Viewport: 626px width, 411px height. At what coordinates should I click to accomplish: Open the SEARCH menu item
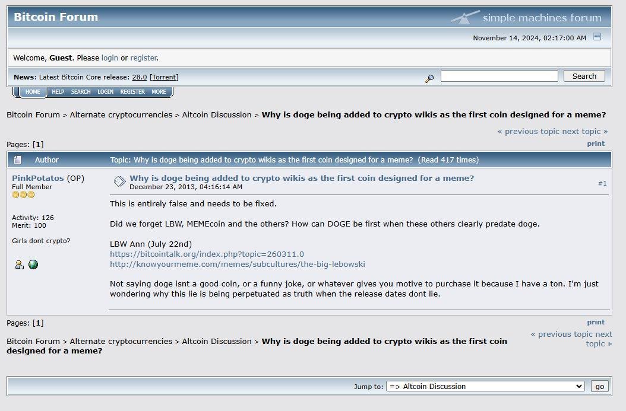click(81, 92)
